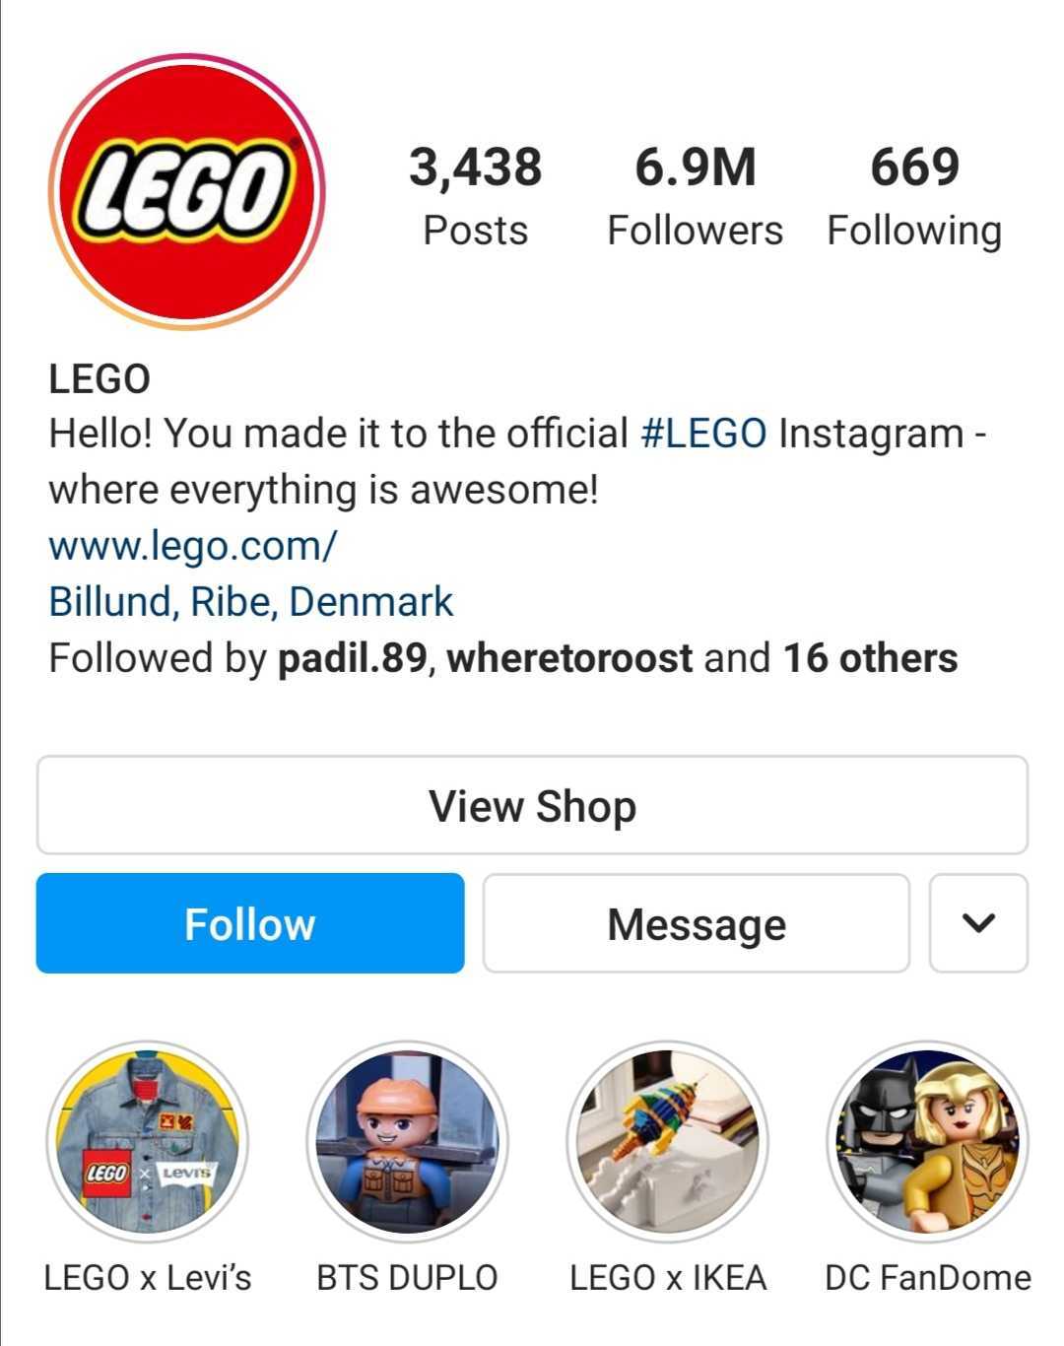View the 6.9M Followers list
1064x1346 pixels.
click(x=695, y=195)
